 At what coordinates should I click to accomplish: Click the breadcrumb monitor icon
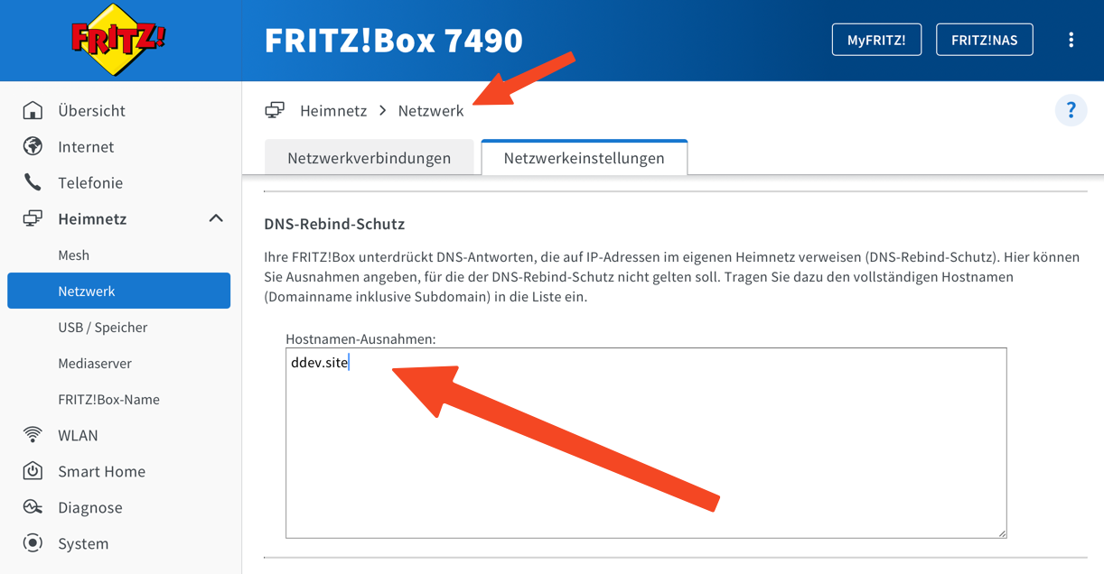tap(274, 109)
